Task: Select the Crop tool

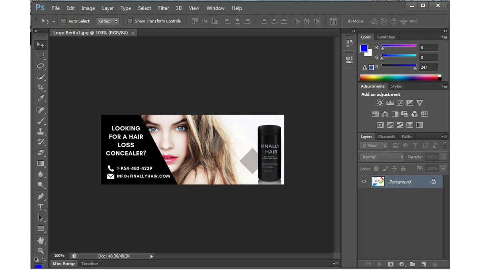Action: pyautogui.click(x=41, y=88)
